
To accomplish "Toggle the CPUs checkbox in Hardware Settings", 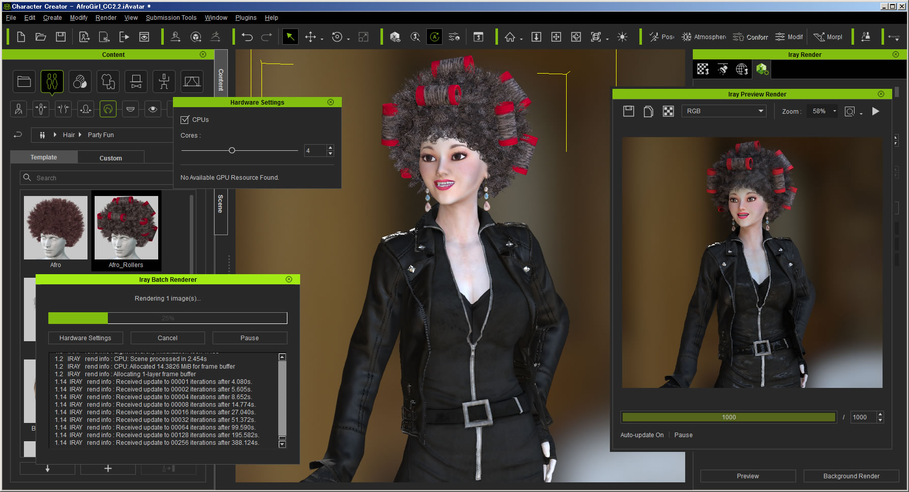I will point(185,120).
